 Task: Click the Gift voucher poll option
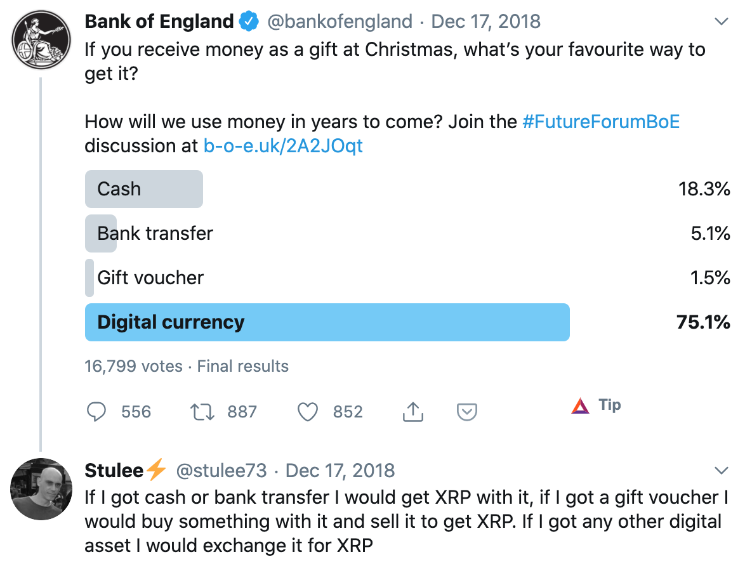pos(150,278)
